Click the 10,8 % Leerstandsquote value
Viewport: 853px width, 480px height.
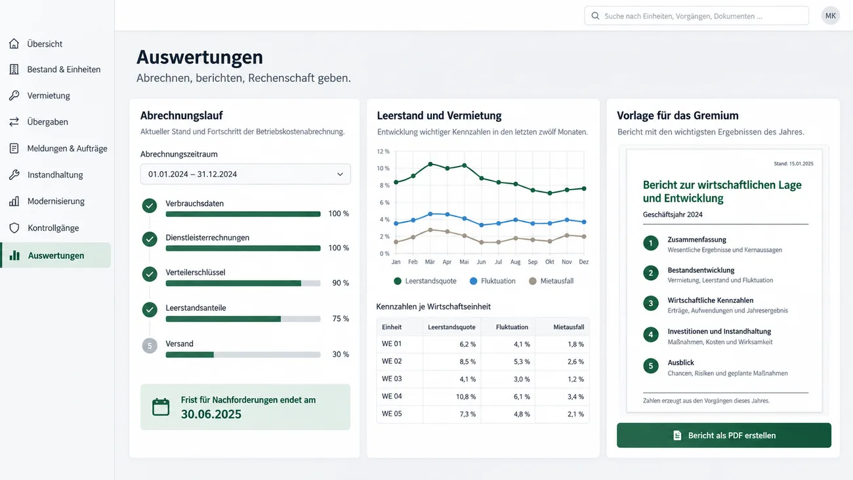pyautogui.click(x=465, y=397)
